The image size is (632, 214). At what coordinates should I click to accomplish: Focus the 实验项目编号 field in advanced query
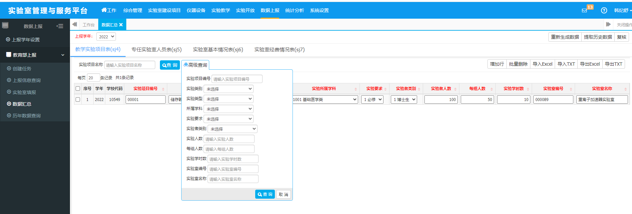point(237,79)
